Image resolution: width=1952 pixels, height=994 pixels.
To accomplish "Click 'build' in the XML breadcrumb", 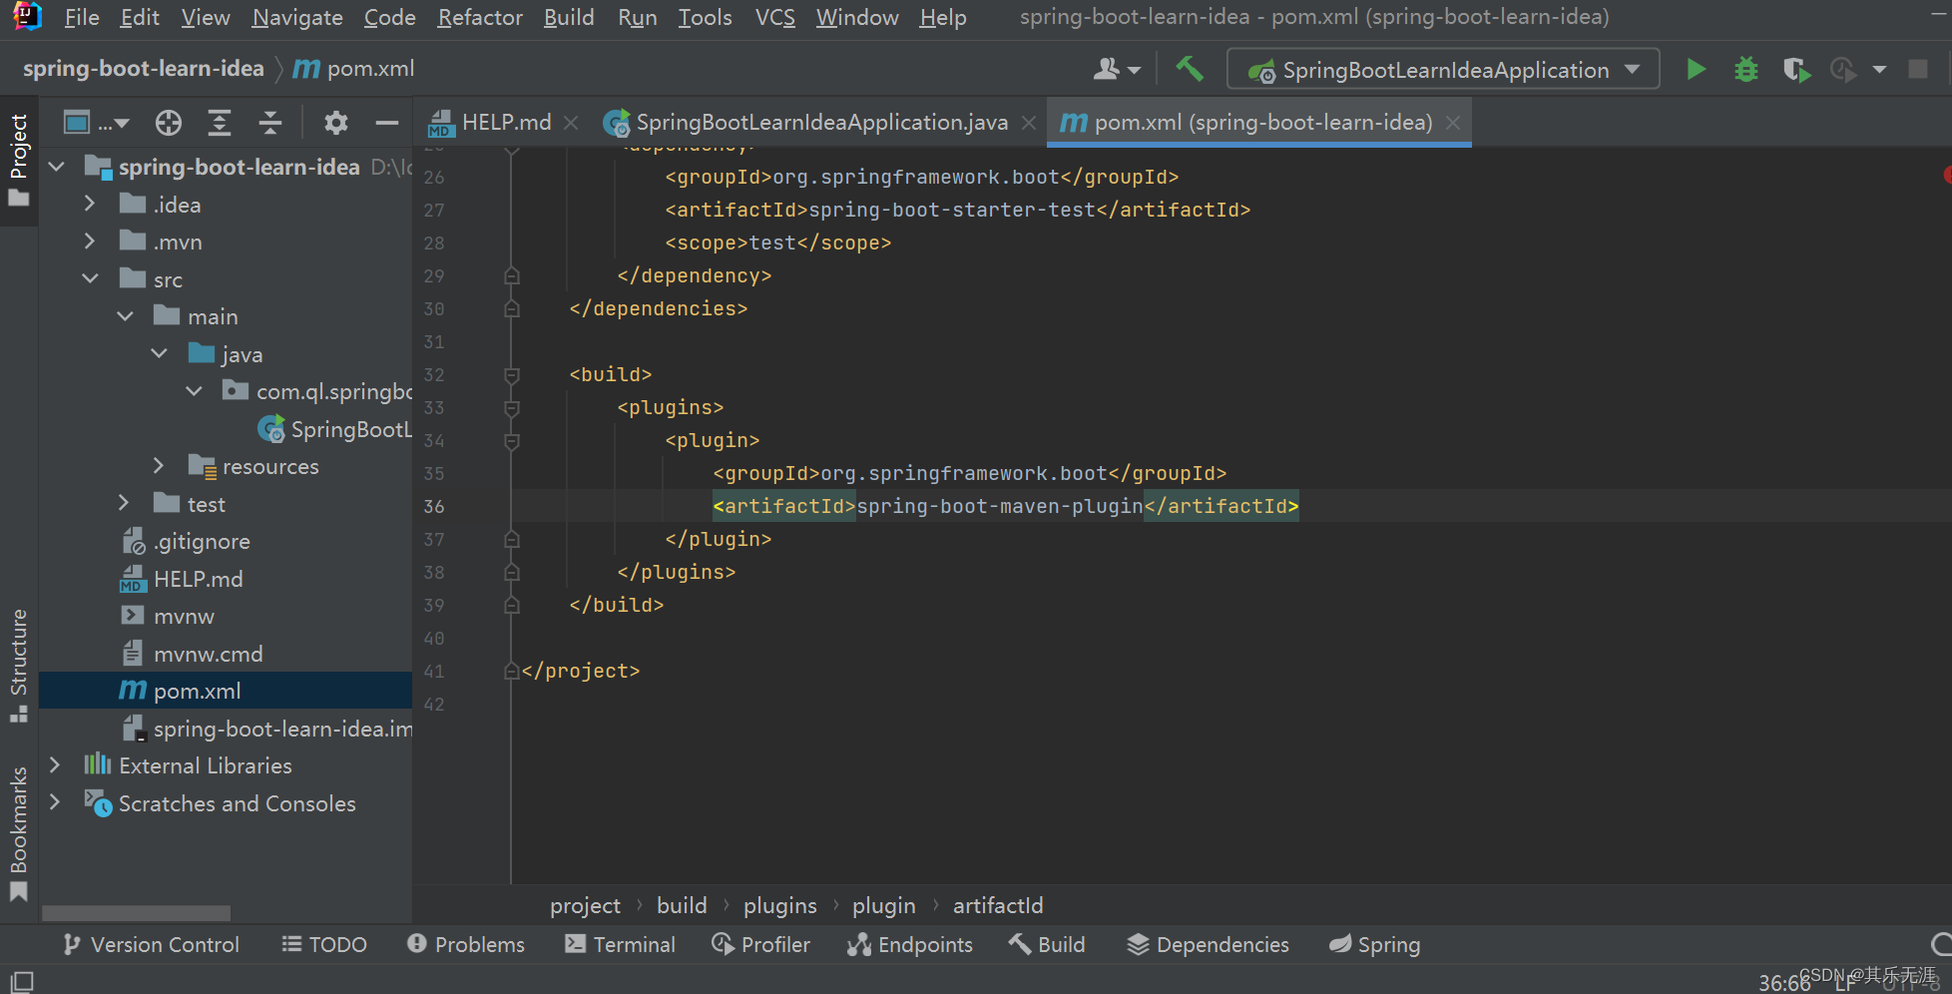I will pyautogui.click(x=682, y=905).
